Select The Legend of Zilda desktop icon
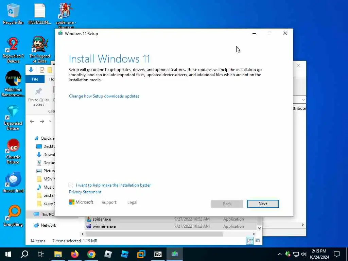This screenshot has width=348, height=261. tap(39, 50)
